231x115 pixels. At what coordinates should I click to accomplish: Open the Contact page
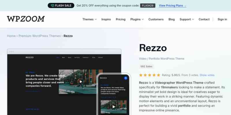click(x=204, y=19)
